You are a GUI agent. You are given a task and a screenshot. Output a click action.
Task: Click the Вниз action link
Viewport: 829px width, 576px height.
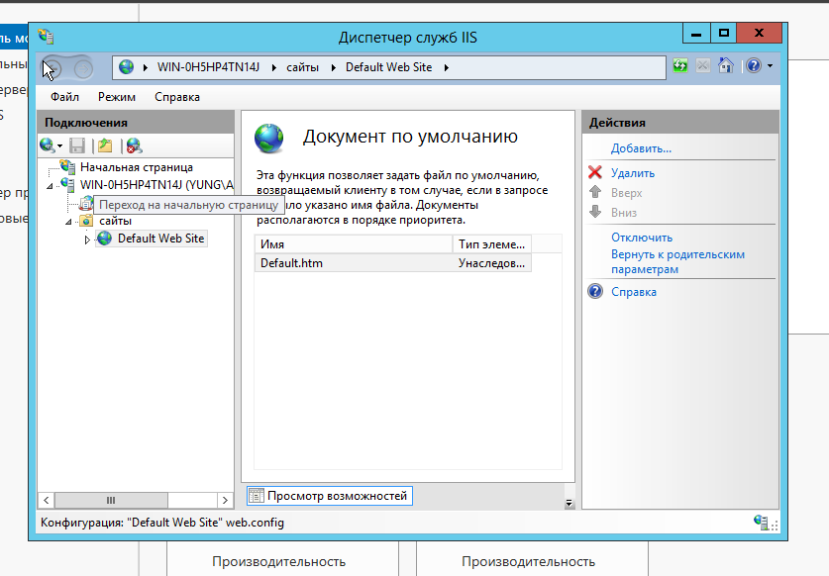point(624,213)
